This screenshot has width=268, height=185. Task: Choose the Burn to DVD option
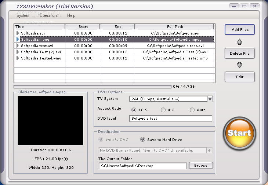point(101,139)
